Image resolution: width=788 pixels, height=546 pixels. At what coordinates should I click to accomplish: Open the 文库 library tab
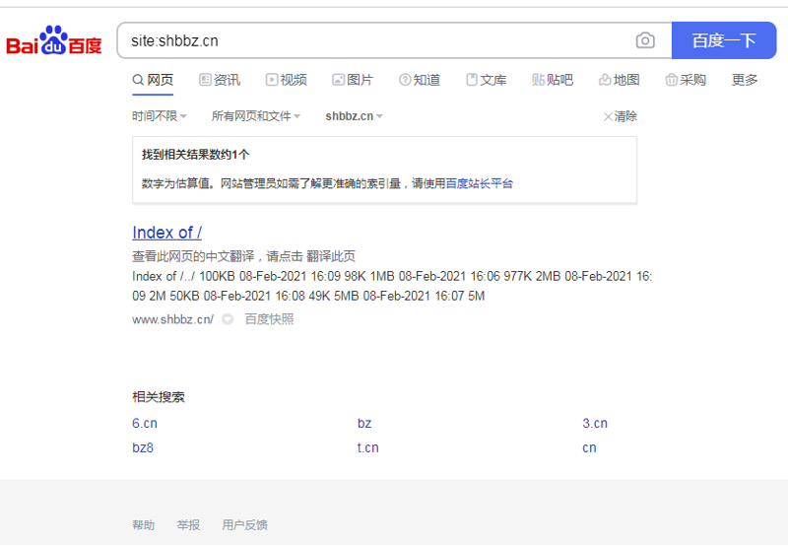coord(487,80)
